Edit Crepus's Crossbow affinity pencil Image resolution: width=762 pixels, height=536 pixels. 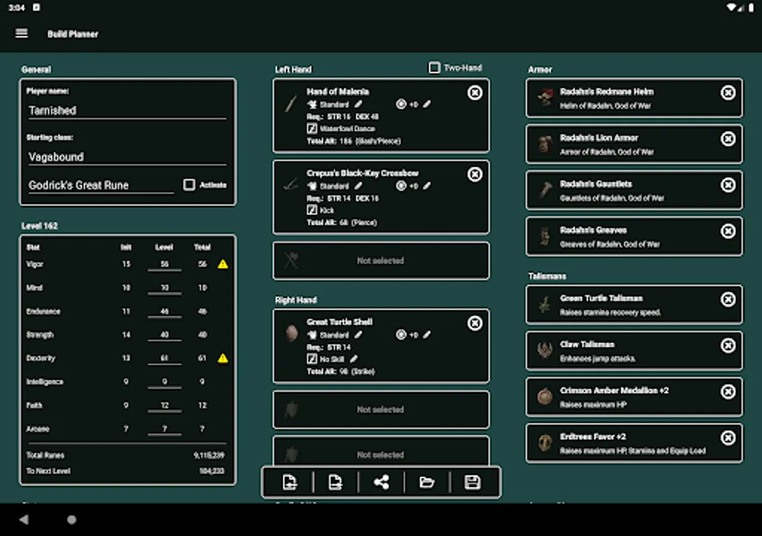358,186
